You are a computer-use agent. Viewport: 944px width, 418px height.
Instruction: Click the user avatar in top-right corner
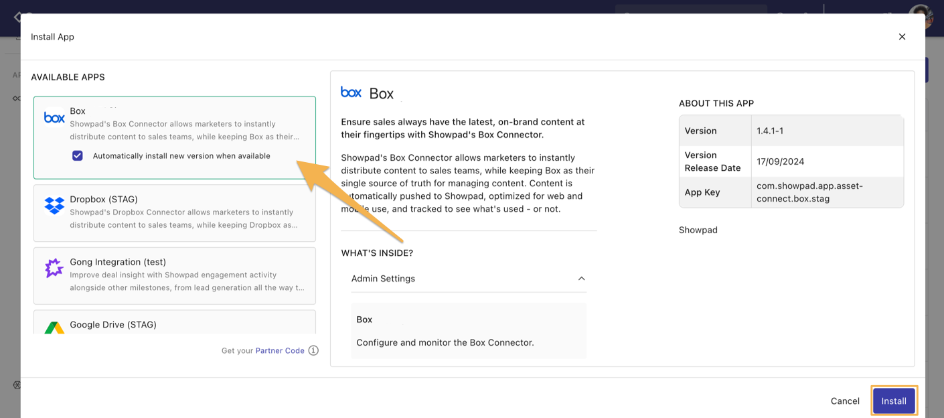tap(921, 16)
